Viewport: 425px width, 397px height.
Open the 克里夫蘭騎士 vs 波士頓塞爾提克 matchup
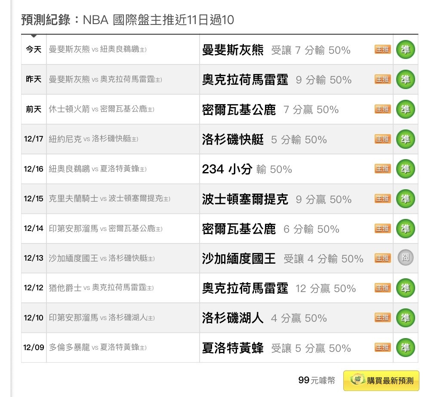coord(110,198)
